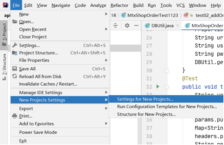Open the View menu
Screen dimensions: 224x145
42,5
